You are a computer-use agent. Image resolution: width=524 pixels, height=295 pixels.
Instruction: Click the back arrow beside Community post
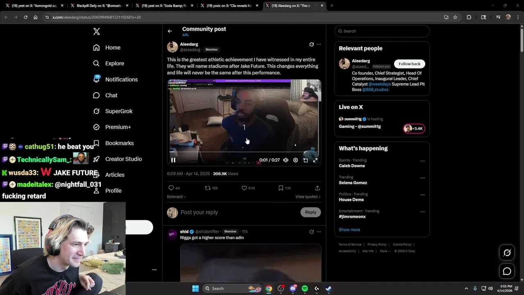(x=170, y=31)
